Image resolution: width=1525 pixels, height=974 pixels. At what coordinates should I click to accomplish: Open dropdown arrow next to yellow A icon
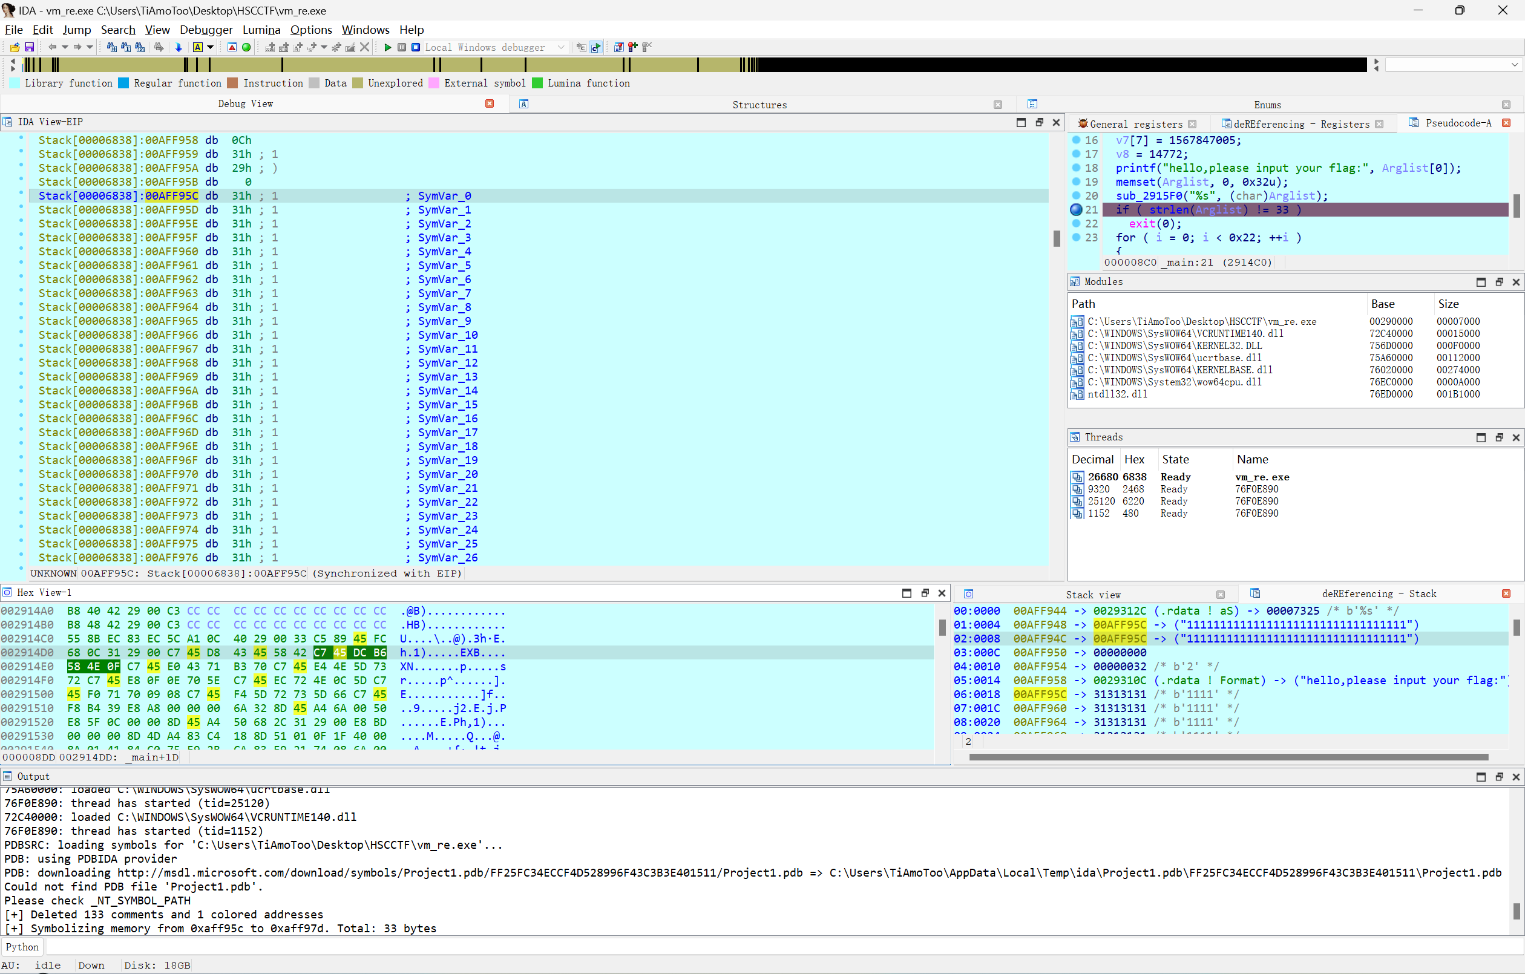[210, 48]
